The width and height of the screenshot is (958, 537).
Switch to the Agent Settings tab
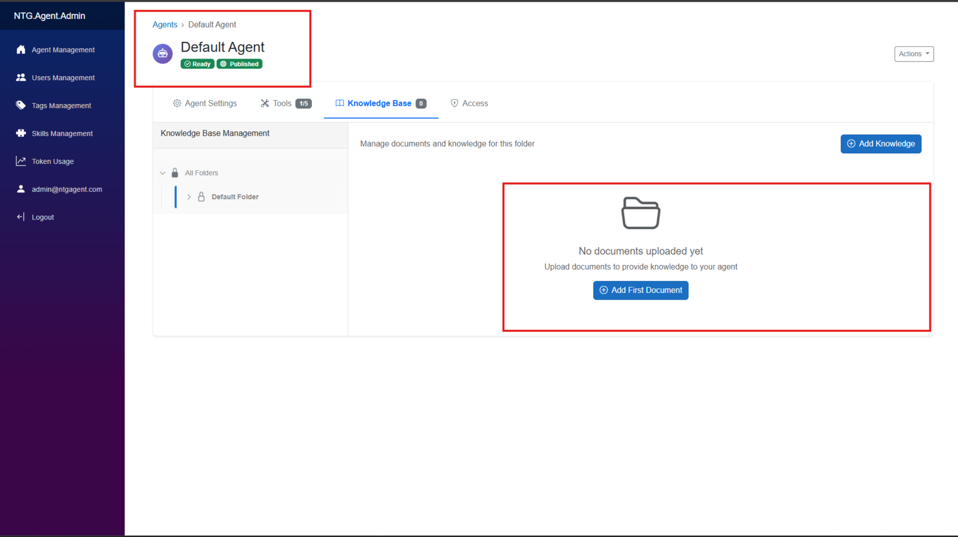point(205,103)
